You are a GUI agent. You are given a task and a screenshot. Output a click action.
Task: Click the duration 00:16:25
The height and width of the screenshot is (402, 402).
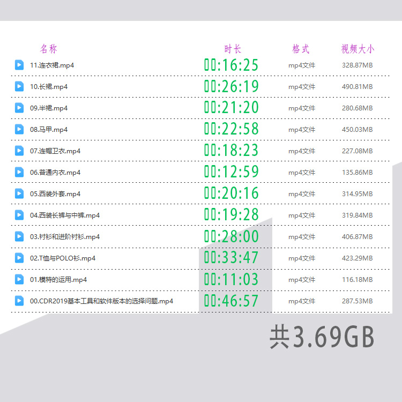click(x=231, y=65)
